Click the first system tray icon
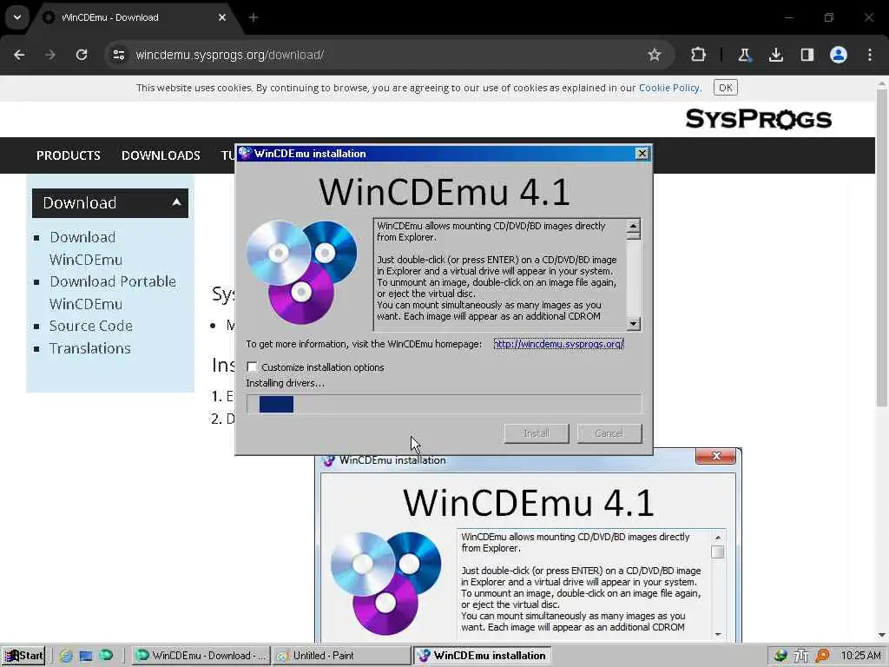 click(780, 656)
